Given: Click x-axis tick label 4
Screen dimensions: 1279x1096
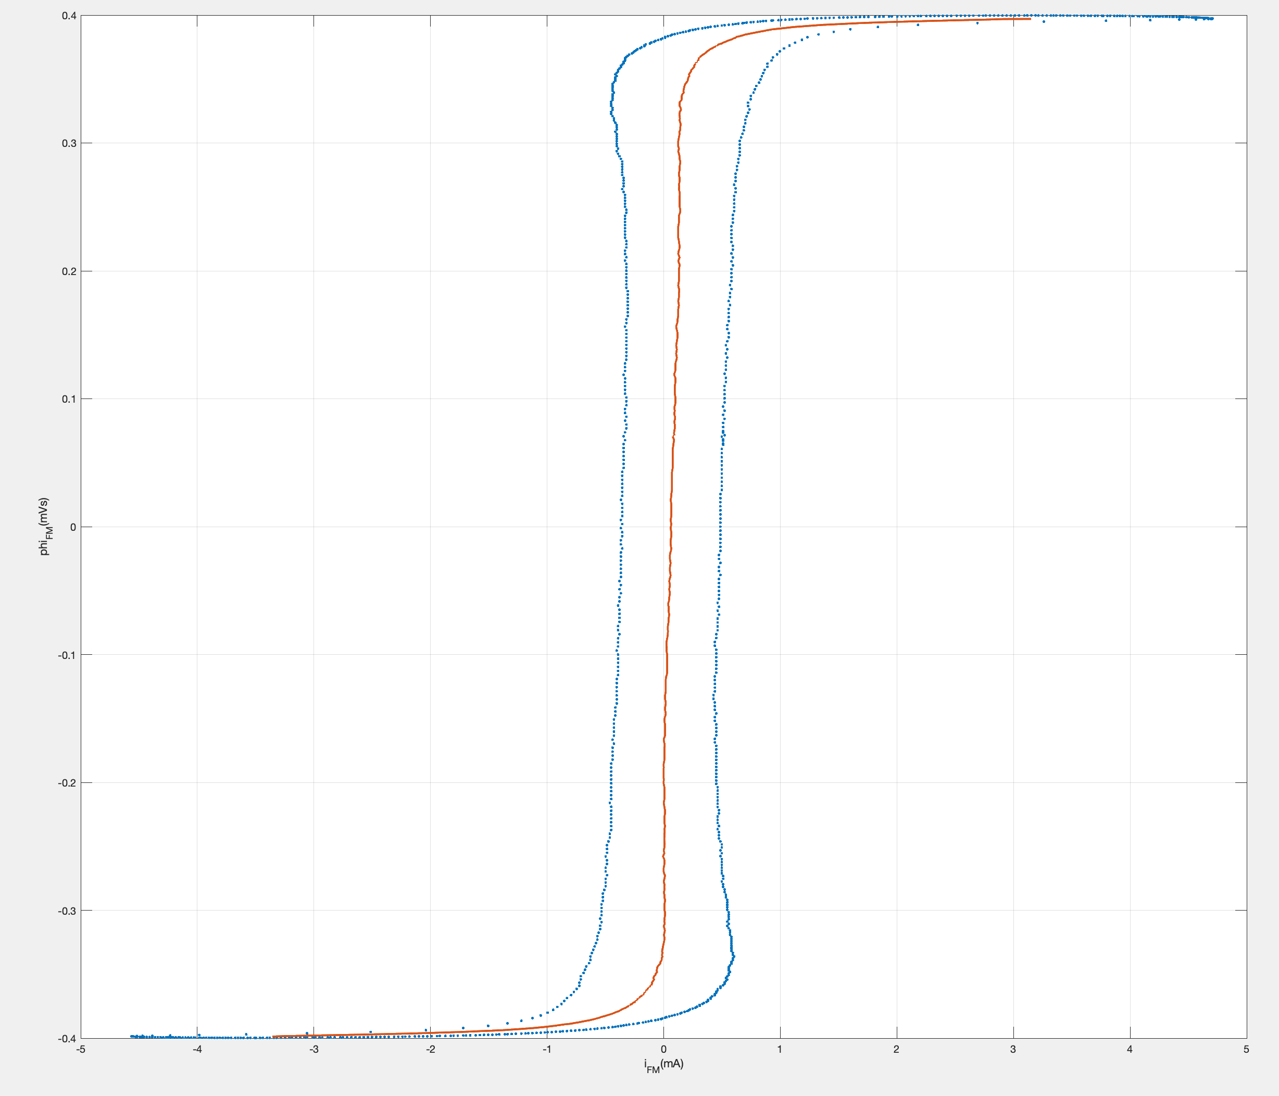Looking at the screenshot, I should click(1130, 1049).
